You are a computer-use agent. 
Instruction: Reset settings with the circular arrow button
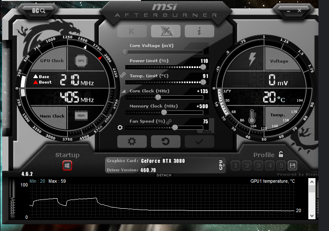tap(165, 142)
